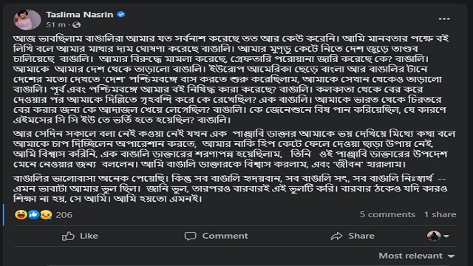Click the Comment button label

click(x=225, y=236)
